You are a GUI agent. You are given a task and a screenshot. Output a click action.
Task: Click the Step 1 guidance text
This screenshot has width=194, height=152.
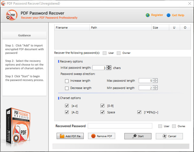coord(24,49)
